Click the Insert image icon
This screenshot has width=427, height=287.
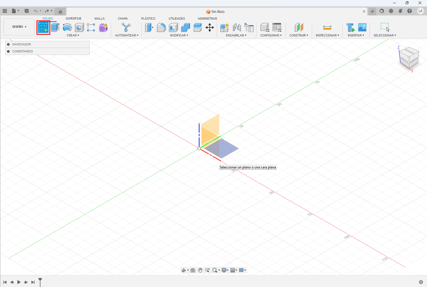[x=362, y=27]
